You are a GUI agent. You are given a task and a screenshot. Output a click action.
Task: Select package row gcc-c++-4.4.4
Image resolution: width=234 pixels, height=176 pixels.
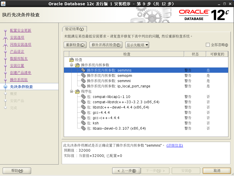click(146, 118)
